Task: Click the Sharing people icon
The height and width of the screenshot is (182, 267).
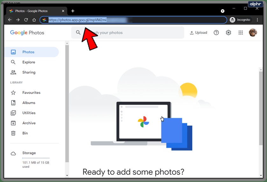Action: click(x=13, y=72)
